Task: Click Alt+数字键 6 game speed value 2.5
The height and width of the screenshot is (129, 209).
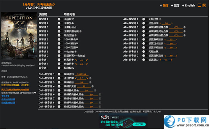Action: click(x=171, y=40)
